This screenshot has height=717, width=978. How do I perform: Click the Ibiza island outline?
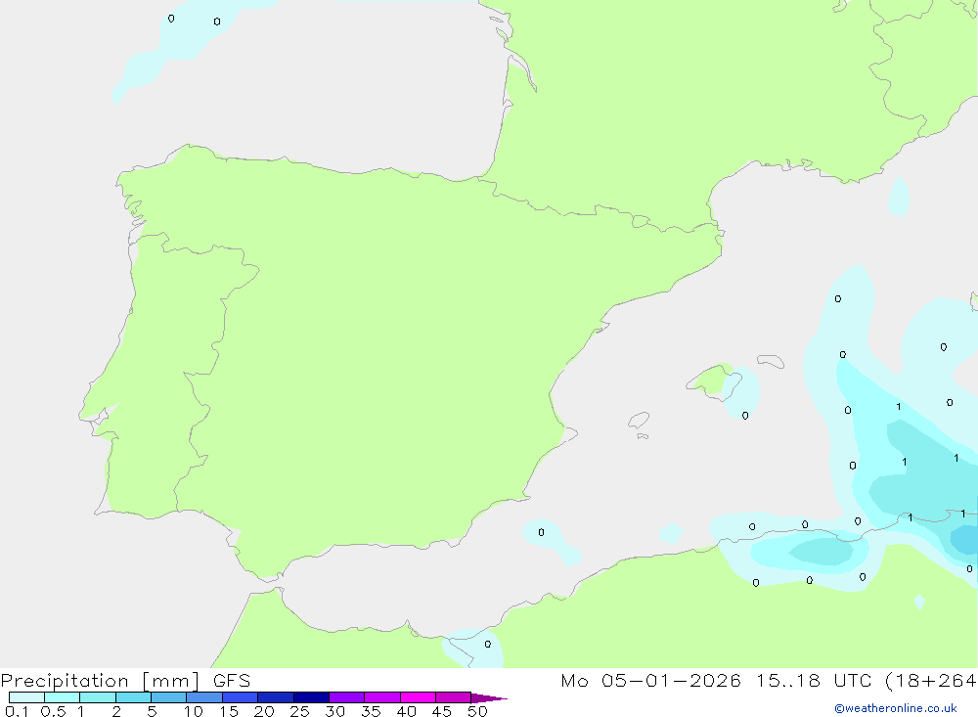coord(639,420)
